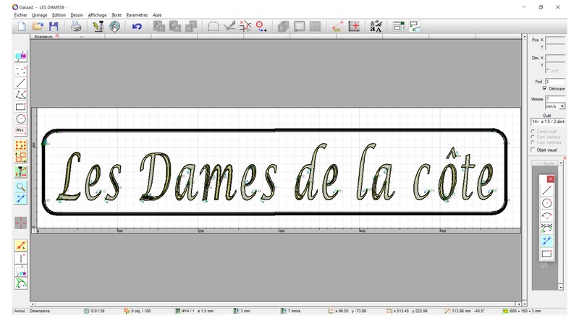Activate the magnifier zoom tool
Viewport: 579px width, 318px height.
pos(21,186)
